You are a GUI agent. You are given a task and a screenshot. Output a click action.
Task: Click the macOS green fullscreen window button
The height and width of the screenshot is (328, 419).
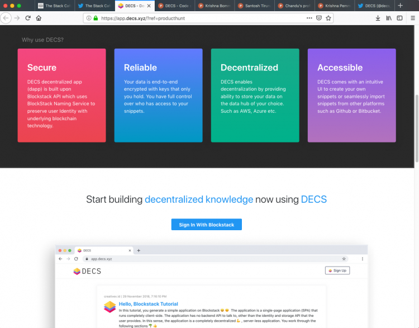[x=18, y=6]
